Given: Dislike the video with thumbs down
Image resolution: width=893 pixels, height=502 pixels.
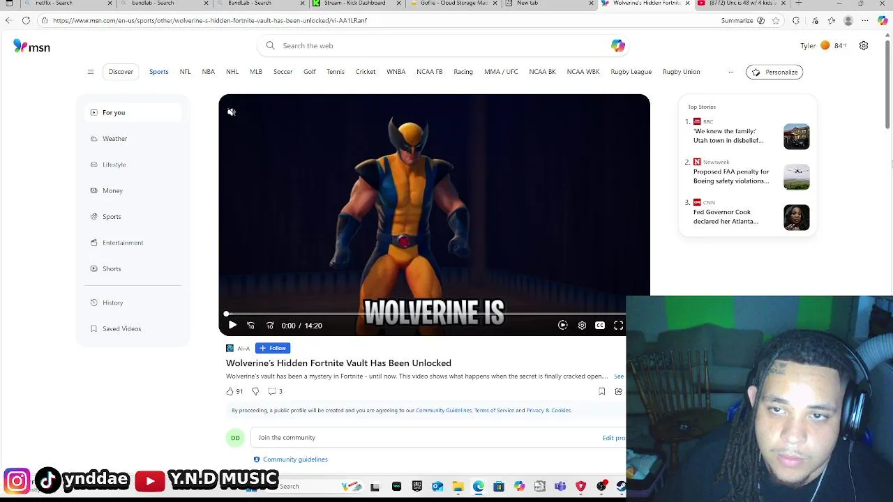Looking at the screenshot, I should 255,391.
